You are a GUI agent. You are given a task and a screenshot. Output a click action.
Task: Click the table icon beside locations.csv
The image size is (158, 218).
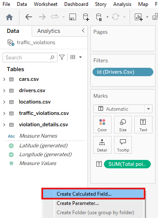11,102
